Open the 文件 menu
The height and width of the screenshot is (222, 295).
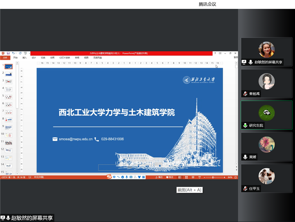pyautogui.click(x=5, y=57)
